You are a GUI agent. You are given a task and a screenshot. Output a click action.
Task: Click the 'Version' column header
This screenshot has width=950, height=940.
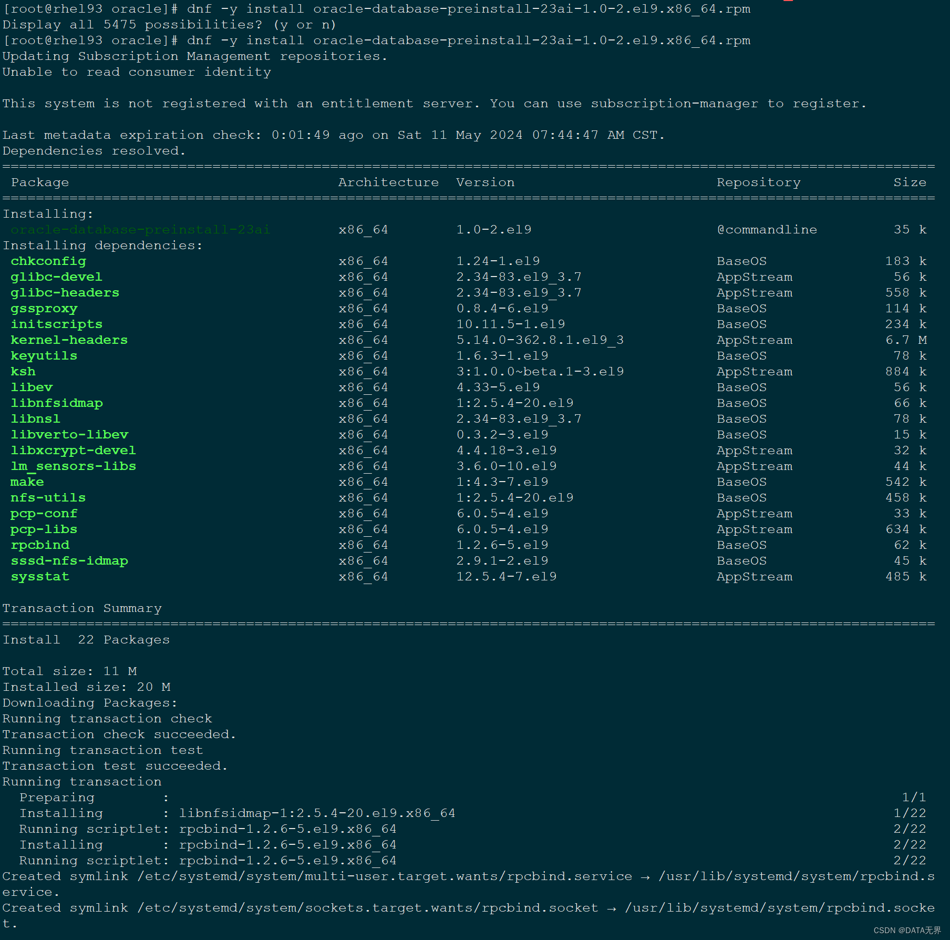pyautogui.click(x=485, y=182)
